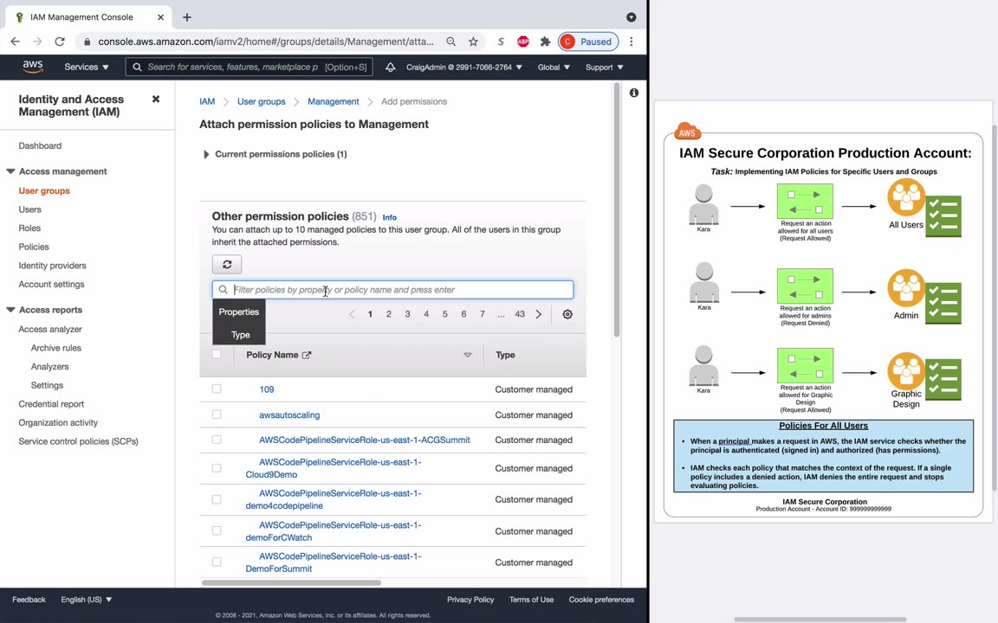The height and width of the screenshot is (623, 998).
Task: Click the tab search dropdown icon
Action: 631,17
